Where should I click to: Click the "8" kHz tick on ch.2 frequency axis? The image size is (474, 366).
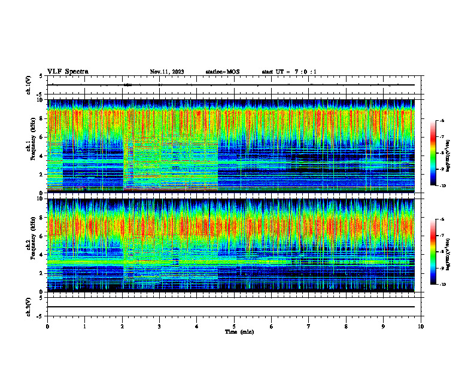[41, 218]
